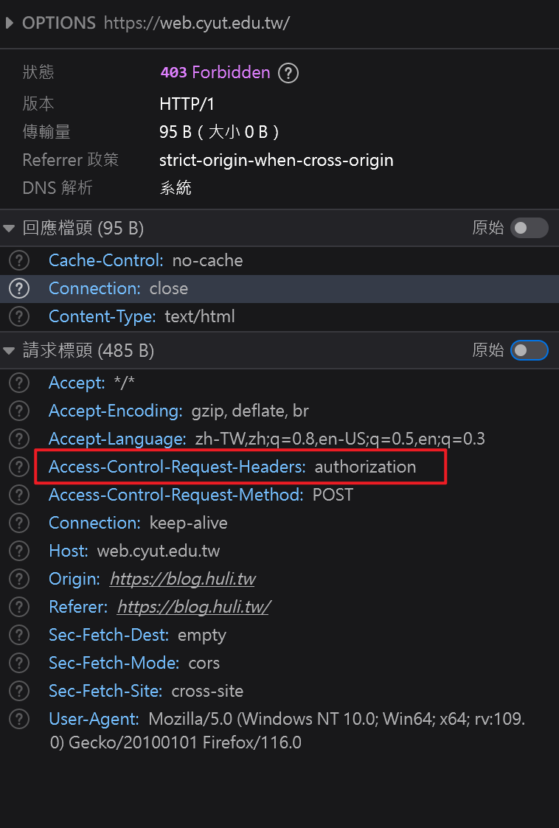This screenshot has height=828, width=559.
Task: Enable raw view for request headers
Action: [x=530, y=350]
